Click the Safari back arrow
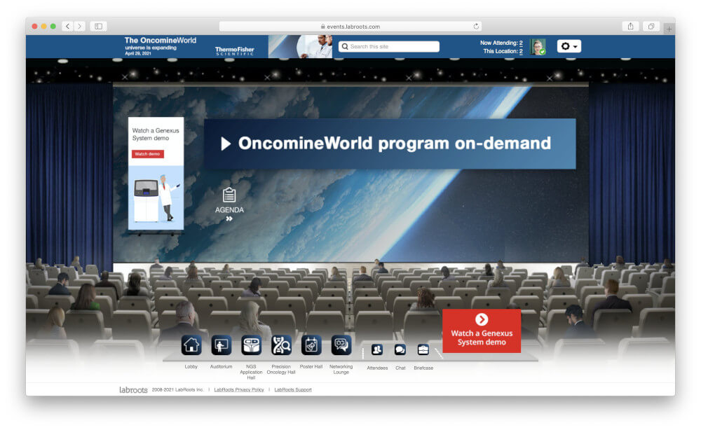The height and width of the screenshot is (430, 701). coord(68,27)
